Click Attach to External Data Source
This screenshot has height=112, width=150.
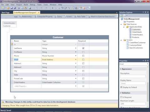pos(102,16)
